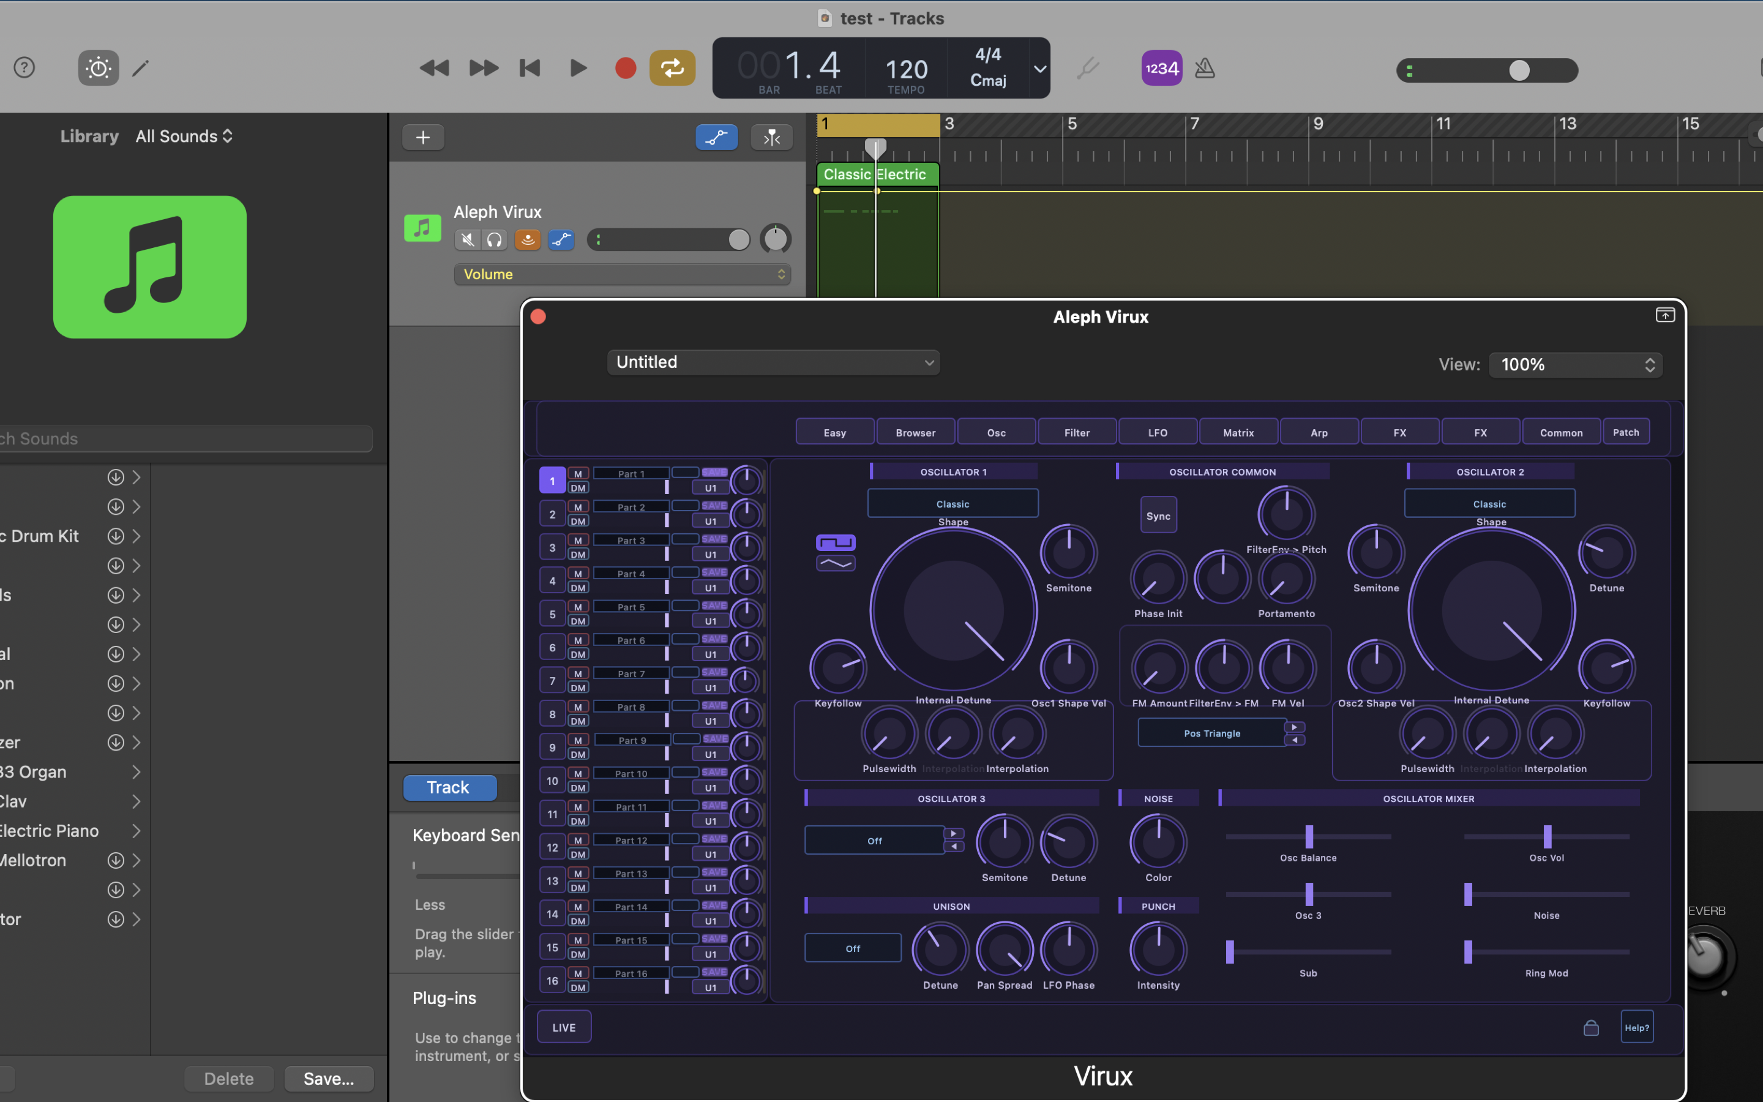Solo the Aleph Virux track with headphones
1763x1102 pixels.
point(494,240)
